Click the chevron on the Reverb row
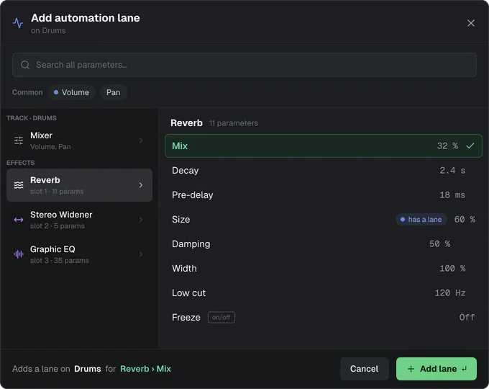 [x=141, y=185]
